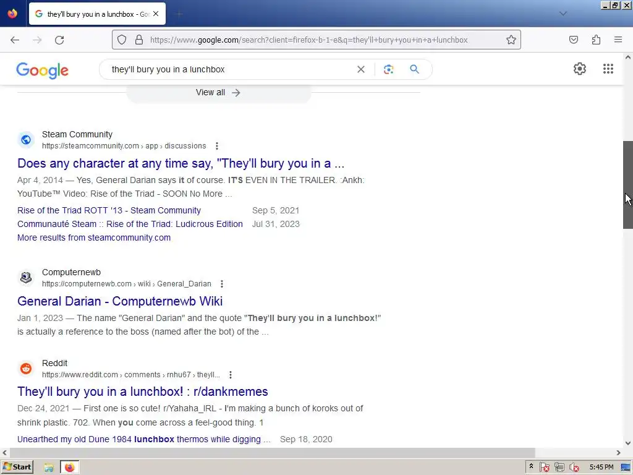
Task: Click the scroll up arrow of page scrollbar
Action: click(628, 58)
